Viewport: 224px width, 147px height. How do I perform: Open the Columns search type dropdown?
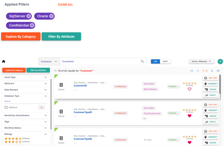click(x=49, y=62)
